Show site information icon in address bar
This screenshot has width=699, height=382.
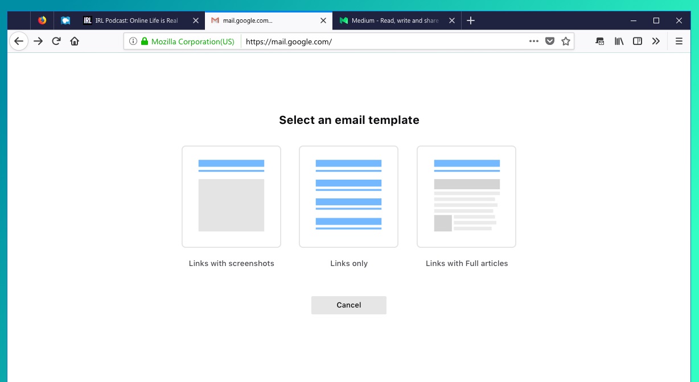(133, 41)
